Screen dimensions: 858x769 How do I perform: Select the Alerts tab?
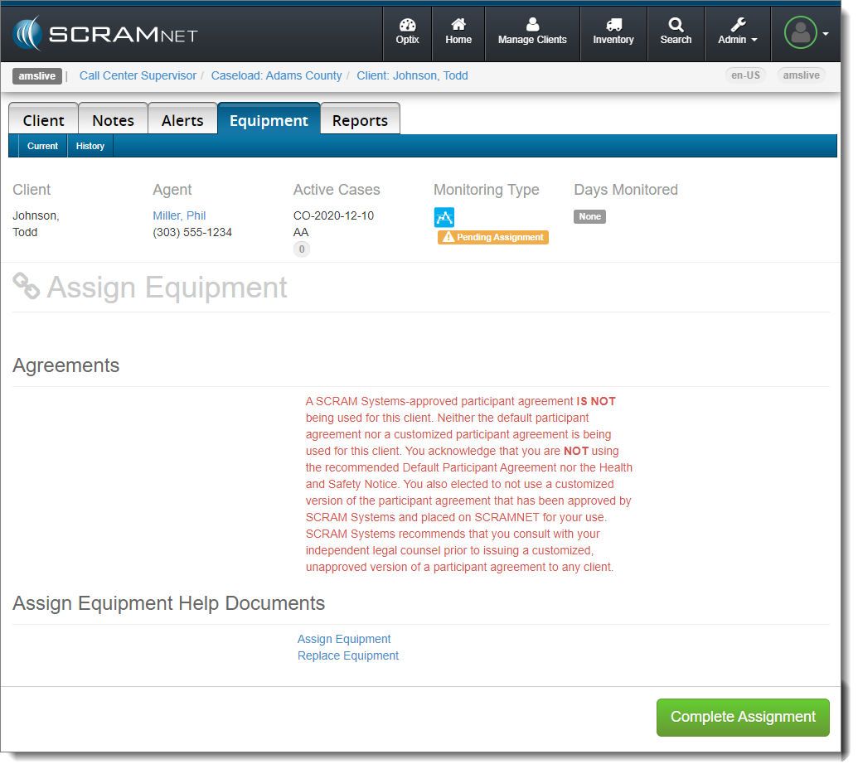[182, 120]
